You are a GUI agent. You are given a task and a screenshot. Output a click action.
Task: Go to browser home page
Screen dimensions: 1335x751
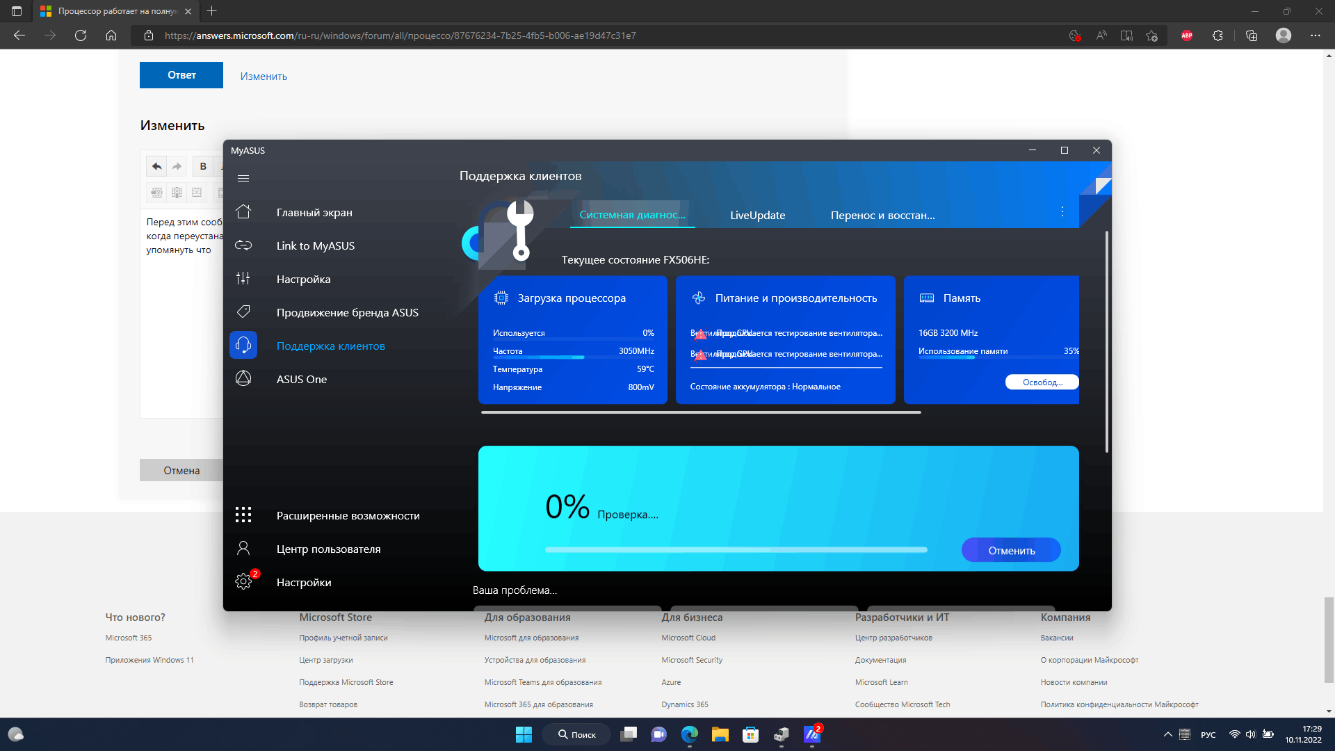pyautogui.click(x=111, y=35)
